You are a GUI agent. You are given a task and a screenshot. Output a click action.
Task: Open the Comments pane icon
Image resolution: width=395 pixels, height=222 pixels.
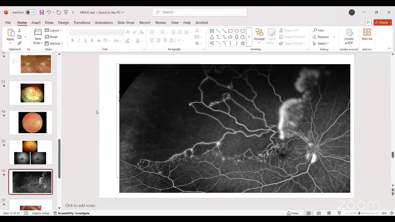pos(368,23)
